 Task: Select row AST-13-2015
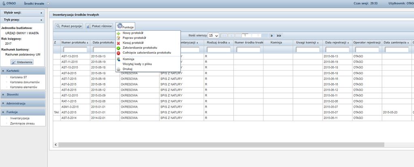(234, 56)
